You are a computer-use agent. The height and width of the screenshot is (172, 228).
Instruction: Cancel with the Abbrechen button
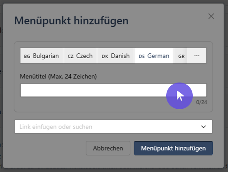coord(108,148)
